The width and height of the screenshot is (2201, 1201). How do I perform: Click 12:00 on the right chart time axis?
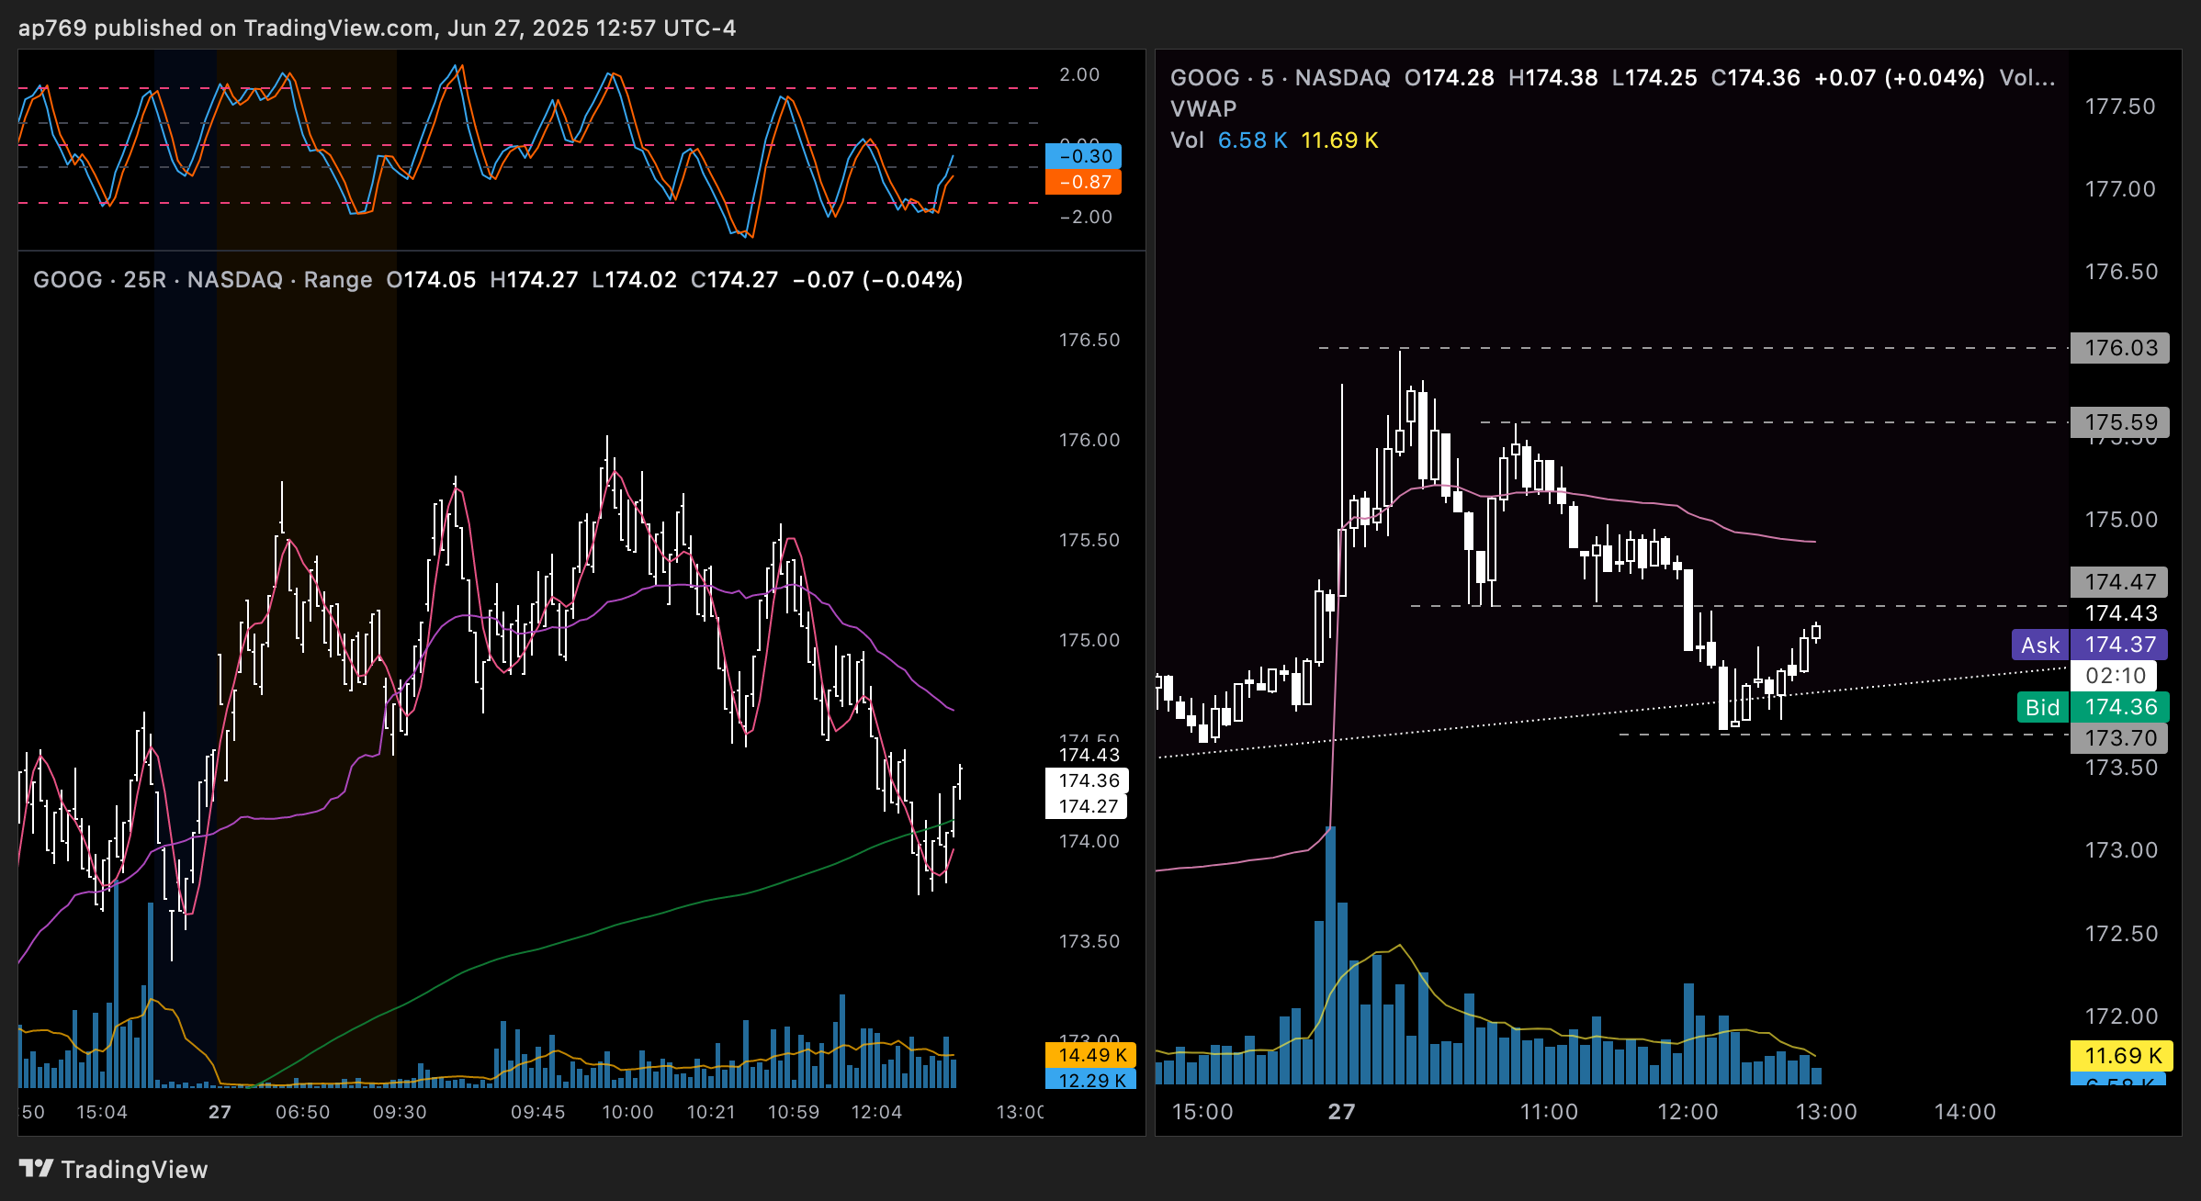click(1687, 1112)
